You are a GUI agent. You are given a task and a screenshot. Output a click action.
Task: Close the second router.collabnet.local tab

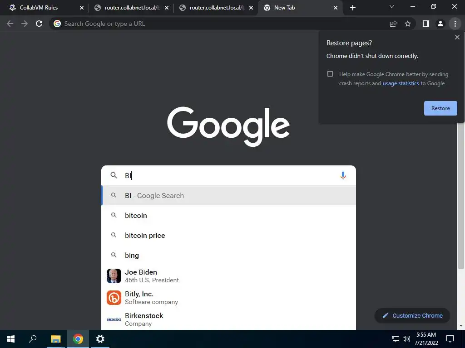(251, 8)
